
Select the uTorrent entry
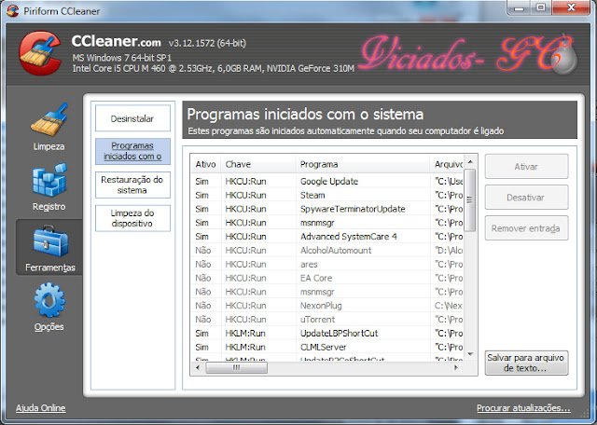coord(327,320)
